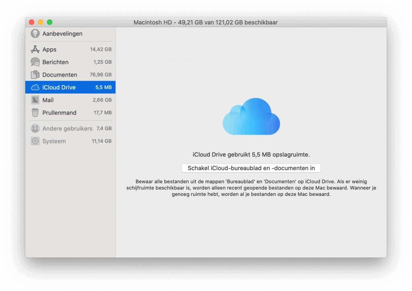
Task: Click the 76,96 GB size beside Documenten
Action: [101, 75]
